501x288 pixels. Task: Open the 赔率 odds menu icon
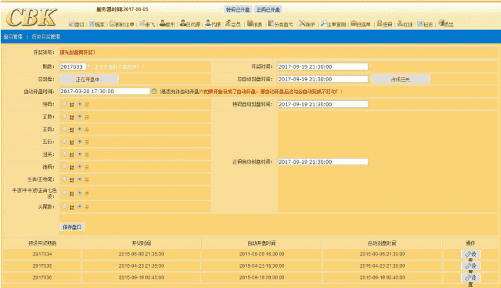click(x=92, y=23)
